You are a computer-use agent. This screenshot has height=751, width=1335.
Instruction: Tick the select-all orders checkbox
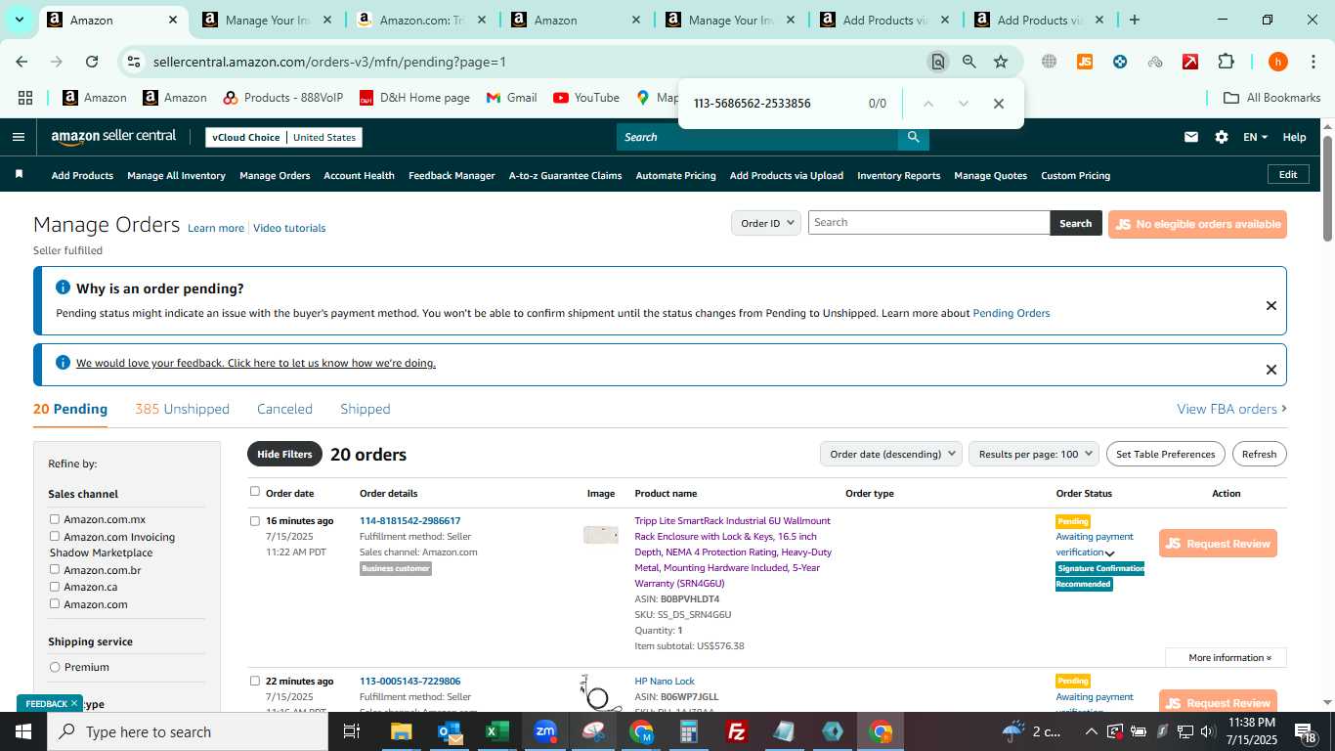[x=255, y=492]
